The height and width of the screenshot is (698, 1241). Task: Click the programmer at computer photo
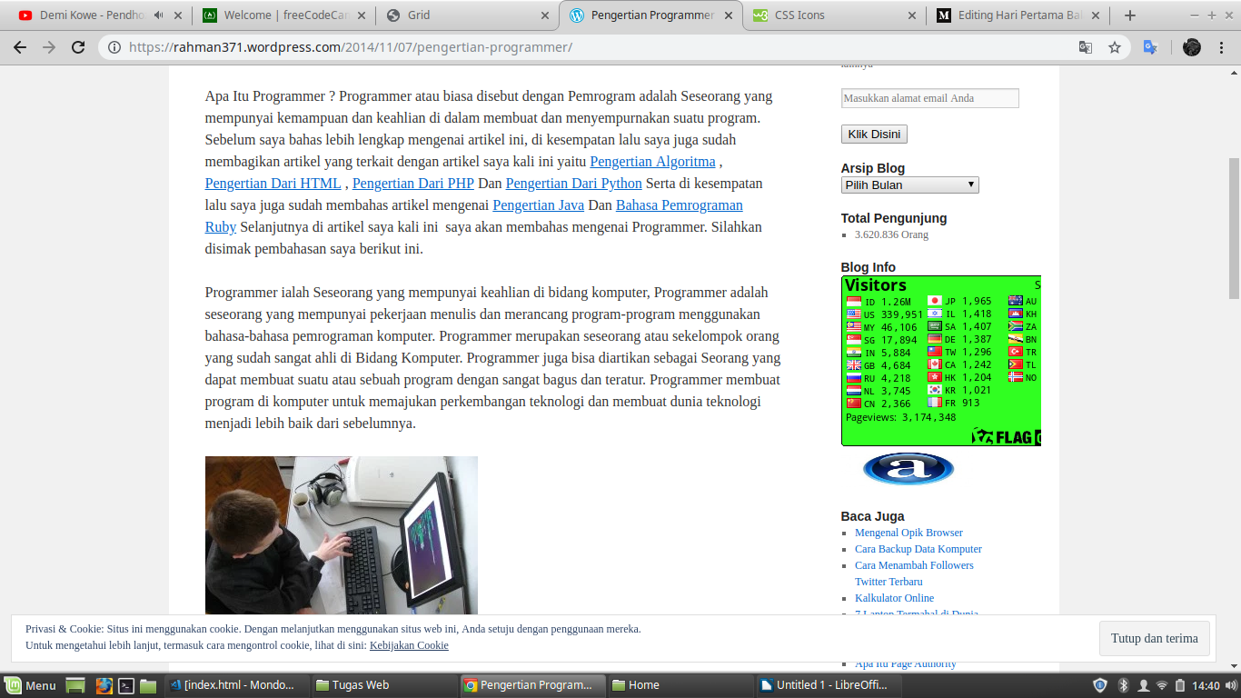(342, 535)
